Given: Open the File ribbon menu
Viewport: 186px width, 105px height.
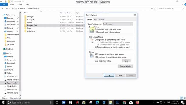Looking at the screenshot, I should tap(4, 5).
